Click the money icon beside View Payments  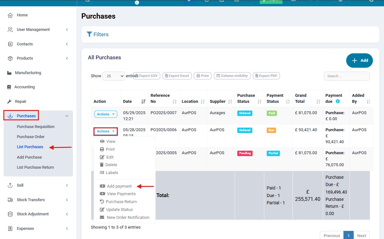coord(102,194)
